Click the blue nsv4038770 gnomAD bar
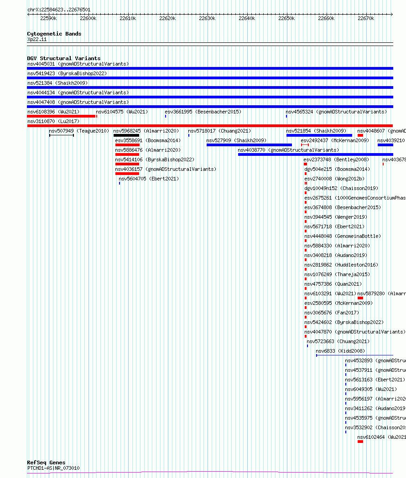Viewport: 406px width, 478px height. point(316,154)
